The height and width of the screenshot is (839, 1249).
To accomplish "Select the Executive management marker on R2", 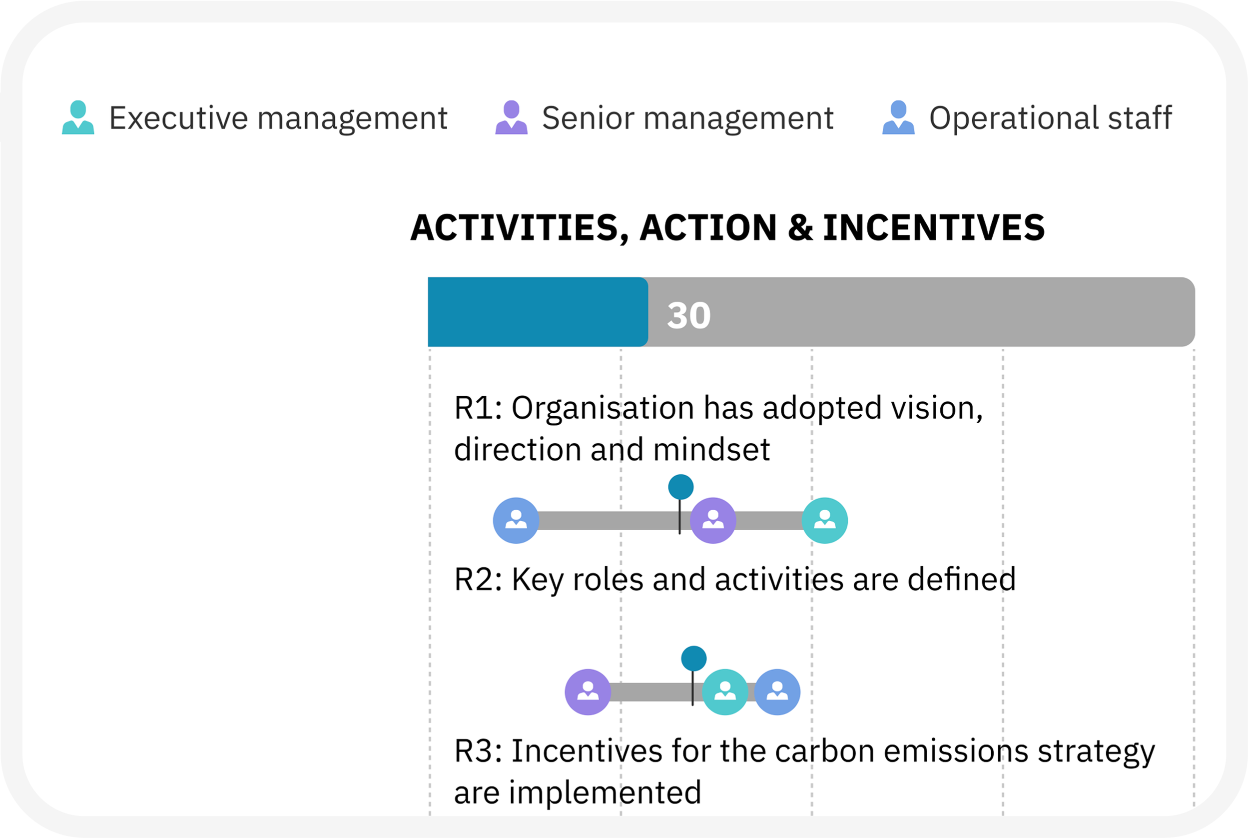I will [x=725, y=693].
